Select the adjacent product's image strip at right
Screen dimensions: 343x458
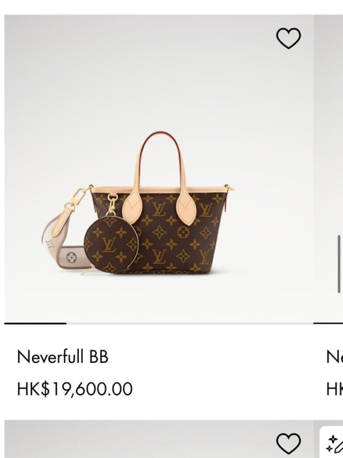point(328,169)
